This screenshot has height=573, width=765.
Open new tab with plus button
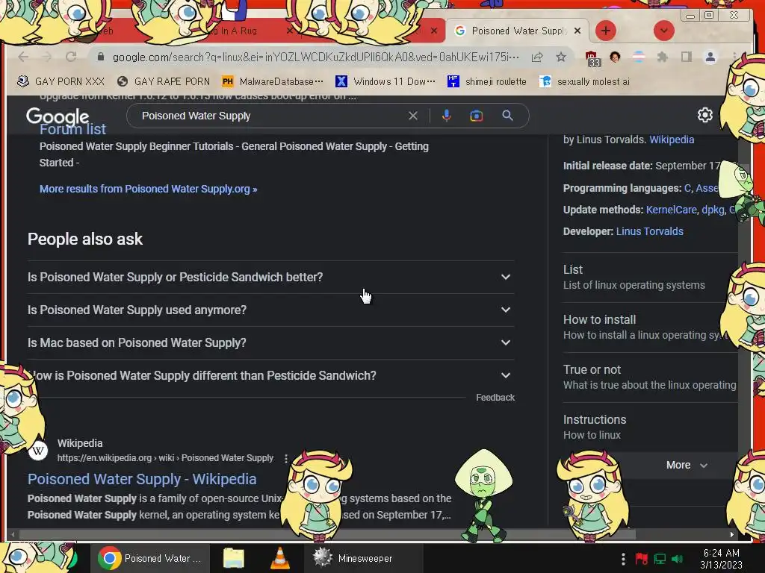605,31
